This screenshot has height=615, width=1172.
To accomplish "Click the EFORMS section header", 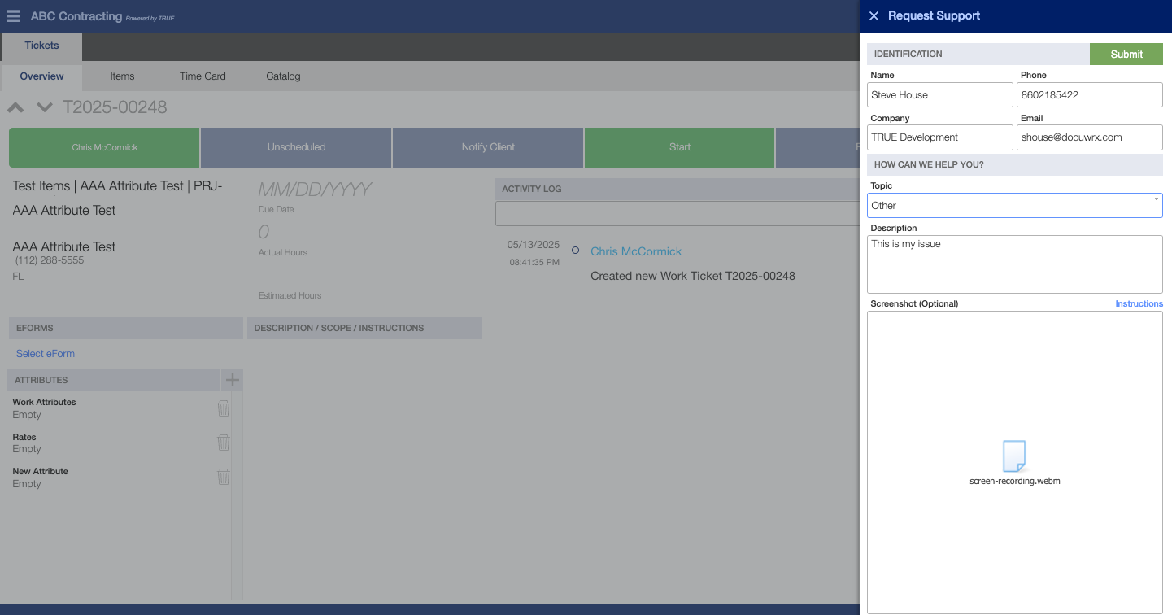I will [x=125, y=328].
